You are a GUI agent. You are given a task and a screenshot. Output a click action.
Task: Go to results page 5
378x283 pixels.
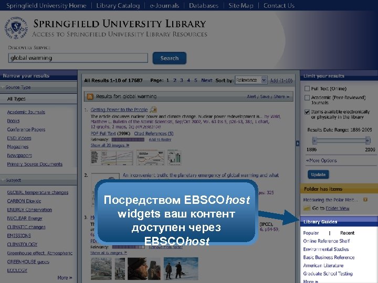pos(196,80)
